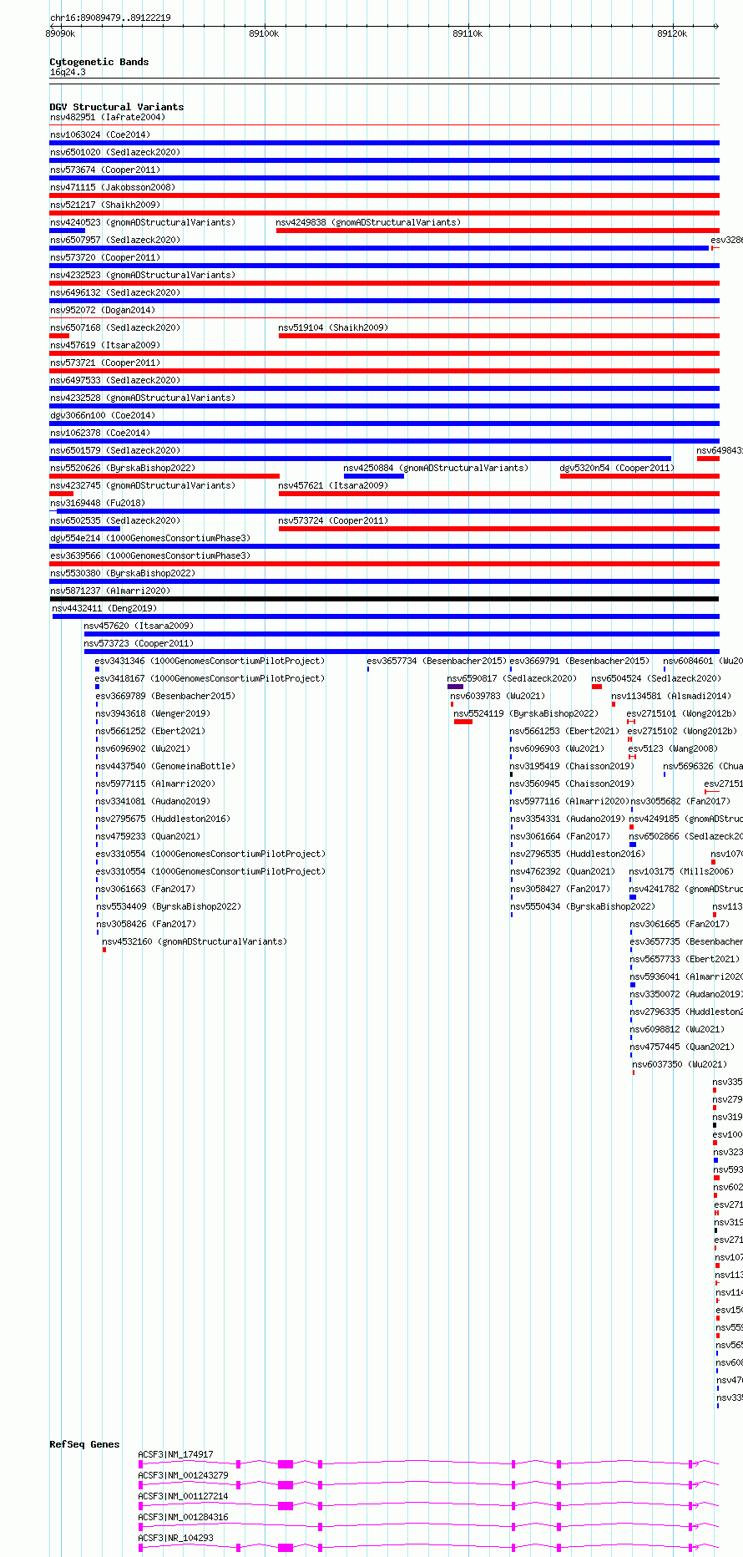Select variant nsv5871237 (Almarri2020)
Viewport: 743px width, 1557px height.
[110, 591]
